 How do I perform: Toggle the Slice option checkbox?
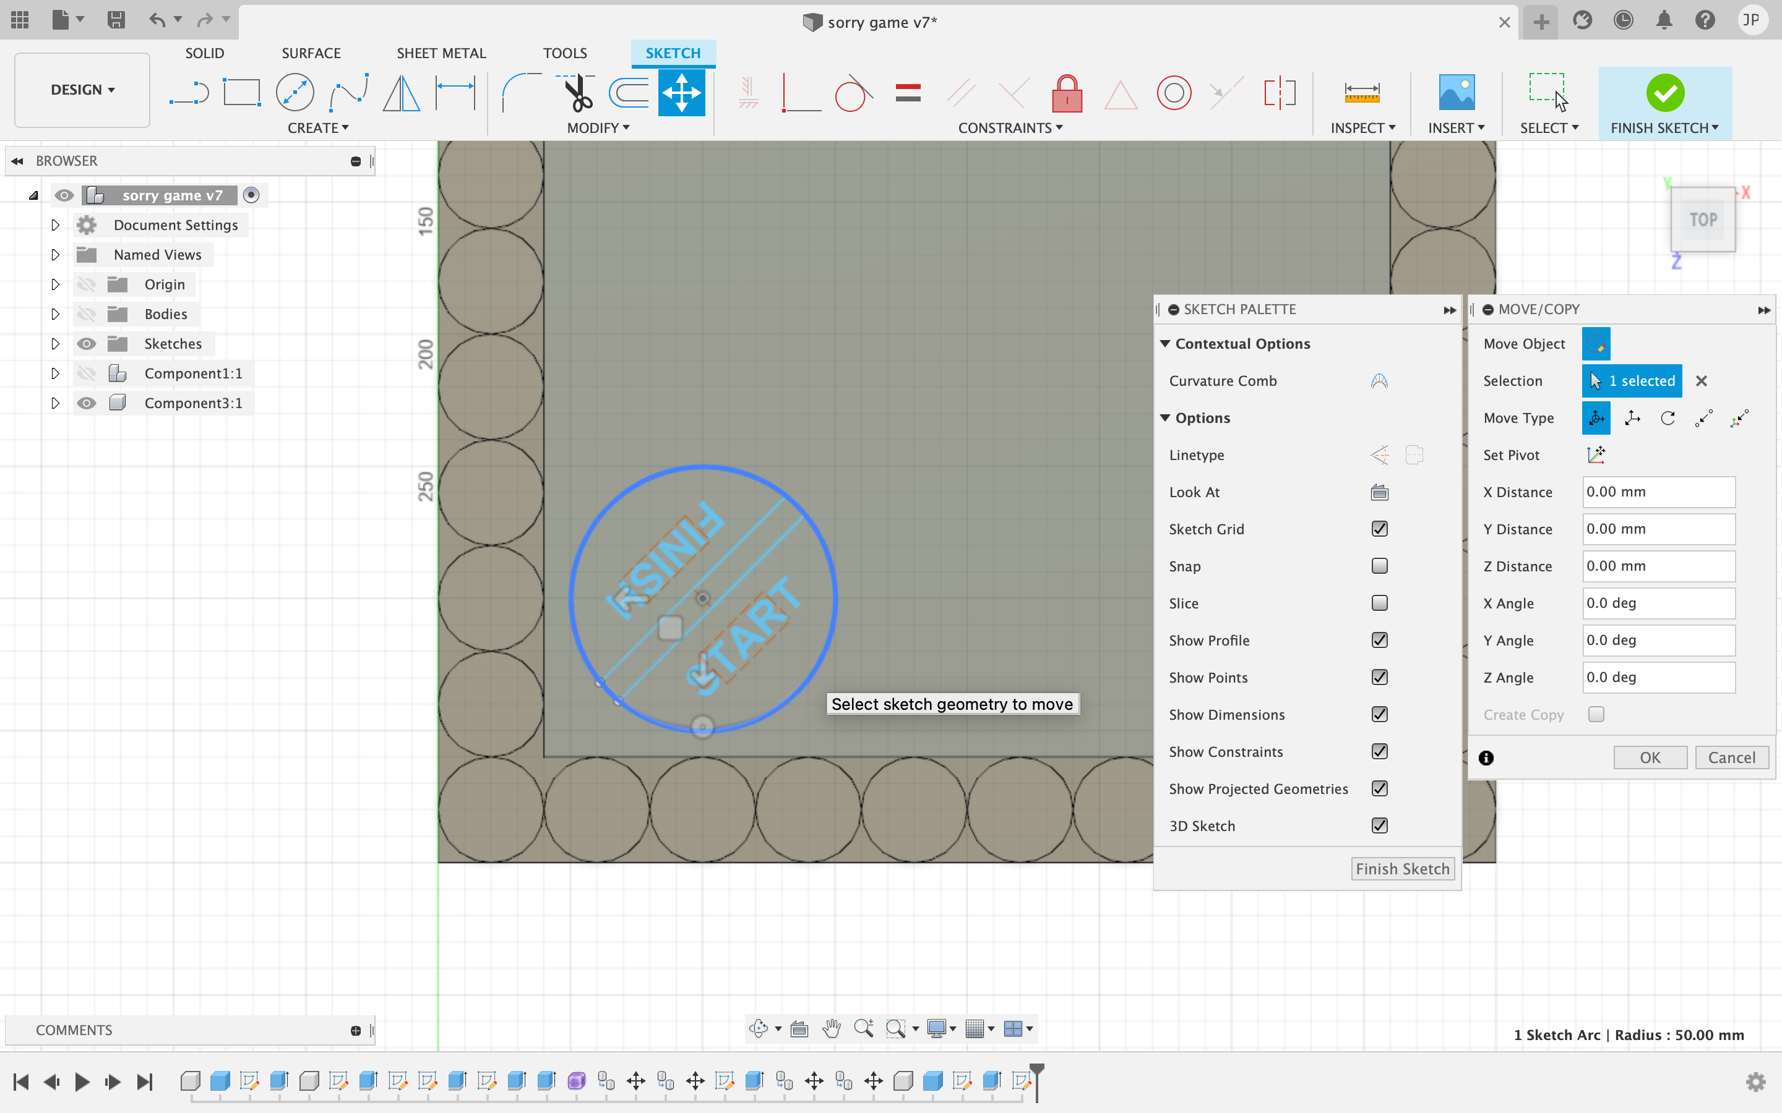click(x=1380, y=603)
